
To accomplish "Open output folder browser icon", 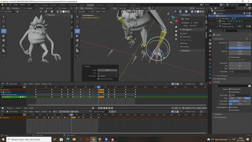I will 249,86.
